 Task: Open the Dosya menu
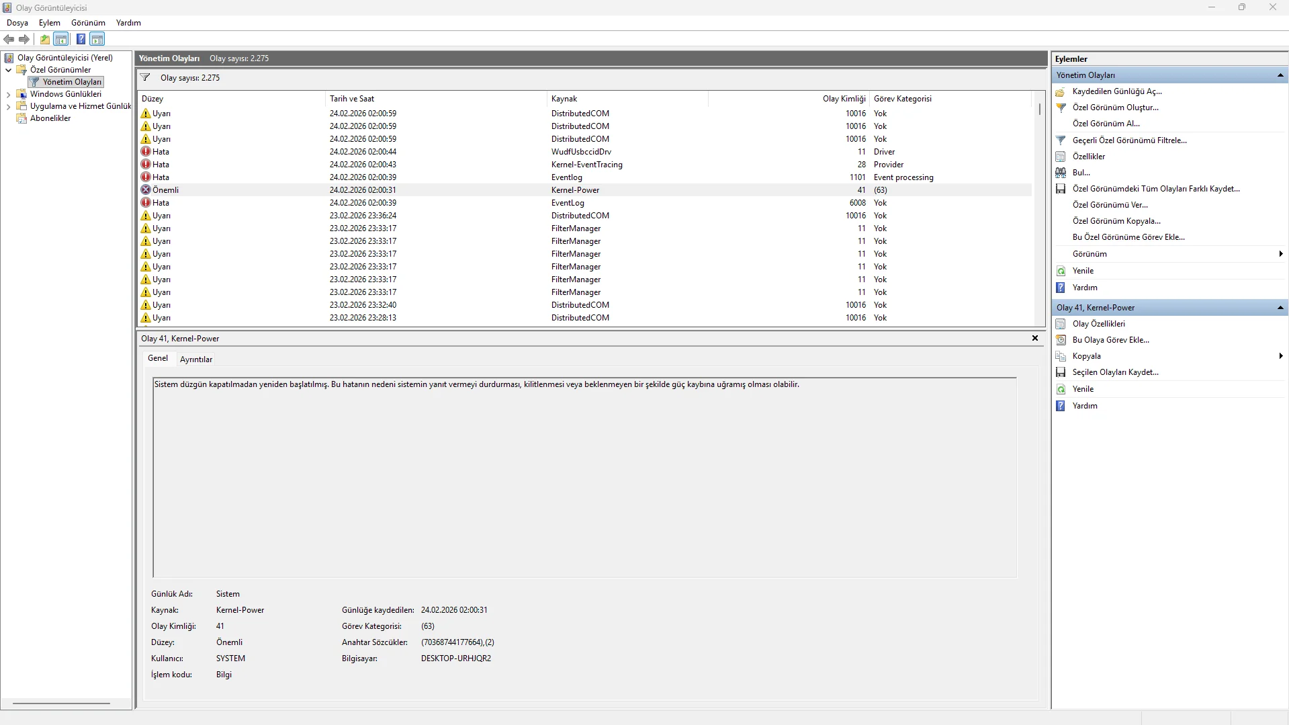17,23
